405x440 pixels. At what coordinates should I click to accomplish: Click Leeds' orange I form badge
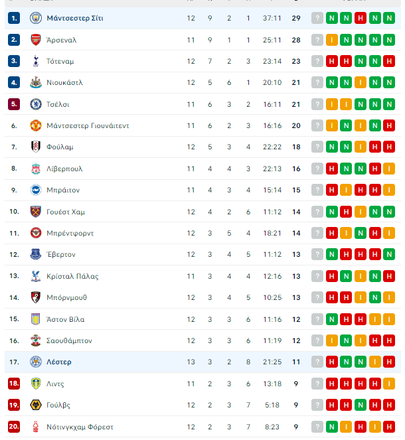tap(389, 384)
